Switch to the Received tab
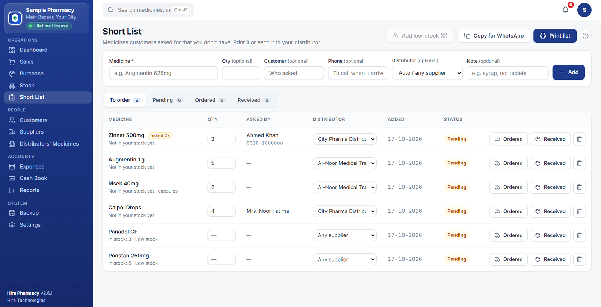 254,100
